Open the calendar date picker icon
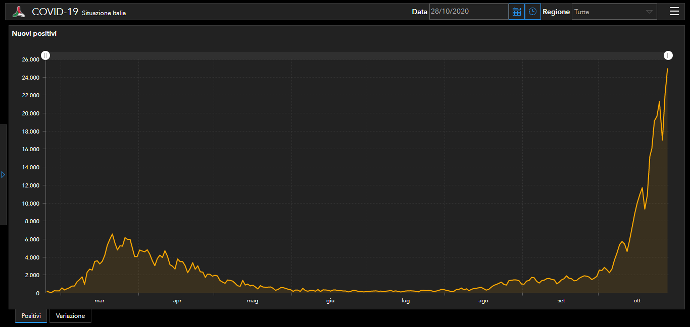This screenshot has width=690, height=327. click(516, 12)
